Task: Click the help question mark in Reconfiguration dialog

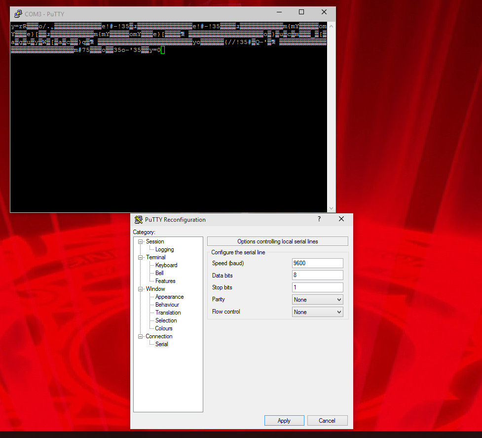Action: coord(319,219)
